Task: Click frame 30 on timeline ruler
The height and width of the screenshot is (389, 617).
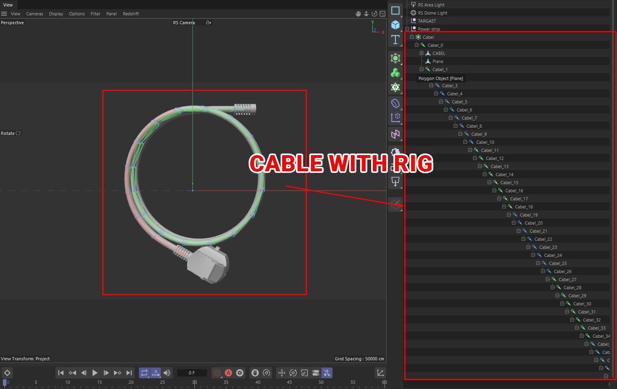Action: coord(194,382)
